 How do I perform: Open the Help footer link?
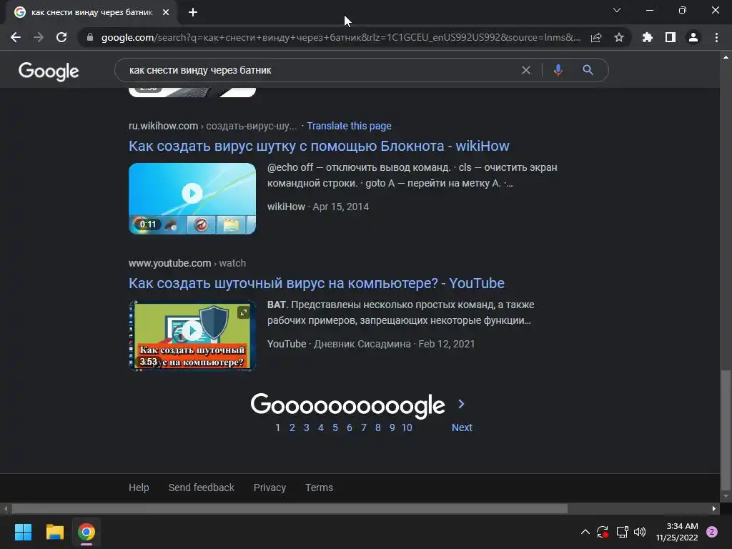tap(139, 488)
